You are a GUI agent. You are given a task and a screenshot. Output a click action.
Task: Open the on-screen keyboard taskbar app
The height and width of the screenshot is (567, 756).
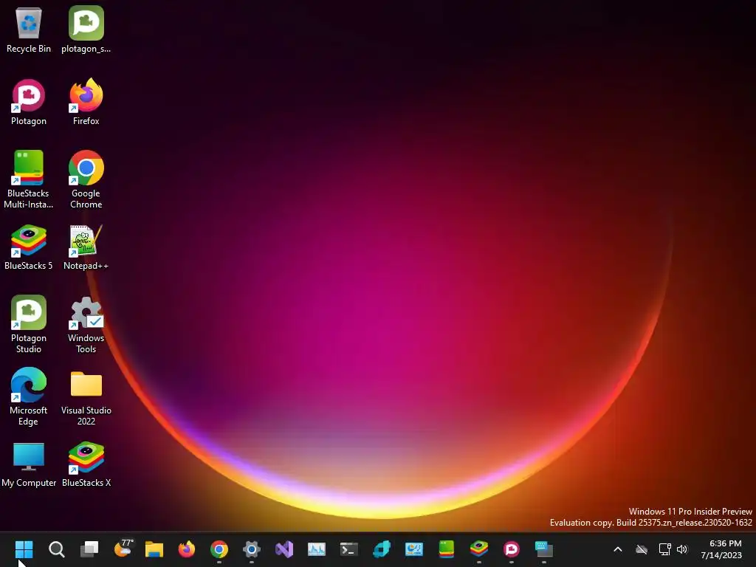coord(544,549)
